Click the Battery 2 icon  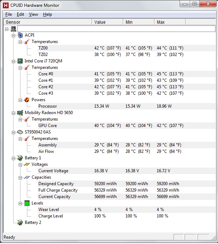20,222
